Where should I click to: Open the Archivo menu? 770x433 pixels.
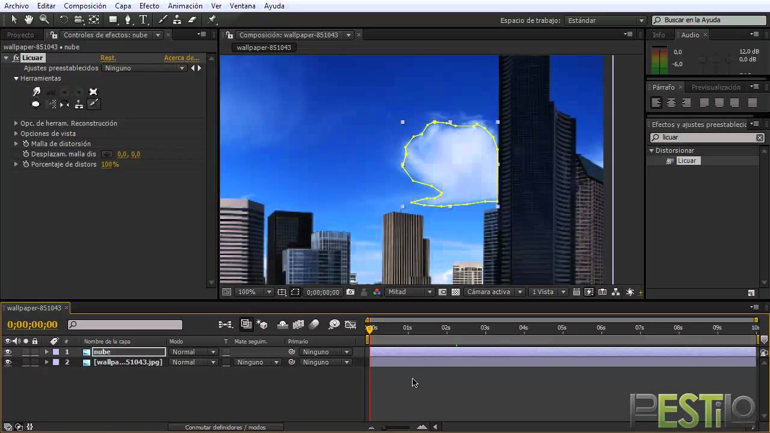16,6
